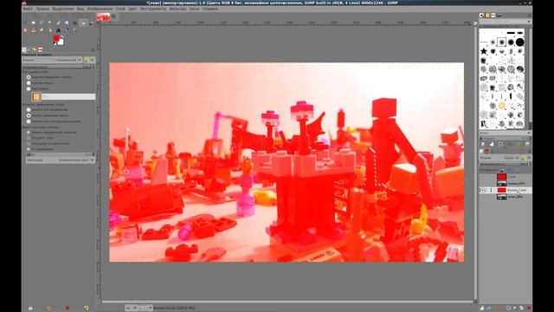The height and width of the screenshot is (312, 554).
Task: Choose the large solid black round brush
Action: tap(519, 42)
